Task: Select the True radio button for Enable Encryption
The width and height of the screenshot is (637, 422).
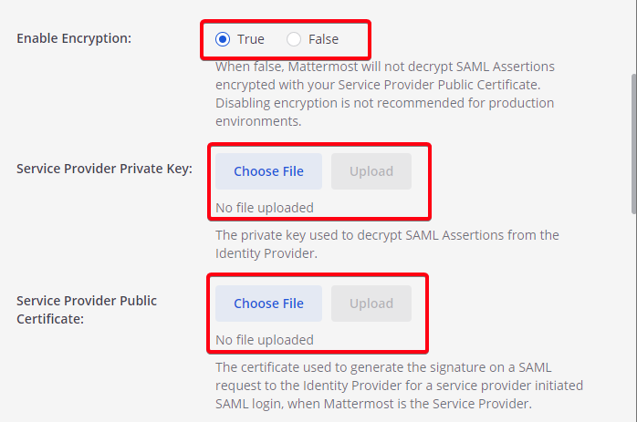Action: [223, 39]
